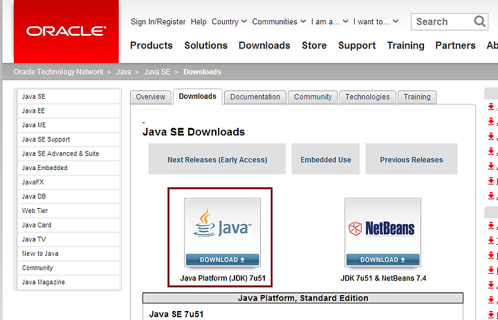
Task: Open Community in the left sidebar
Action: (x=68, y=268)
